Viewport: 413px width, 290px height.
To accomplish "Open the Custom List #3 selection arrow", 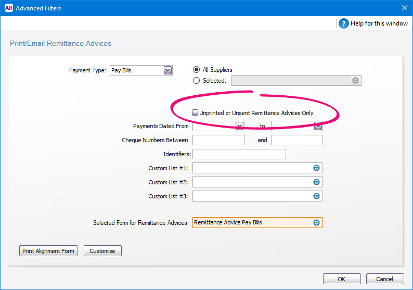I will (316, 196).
